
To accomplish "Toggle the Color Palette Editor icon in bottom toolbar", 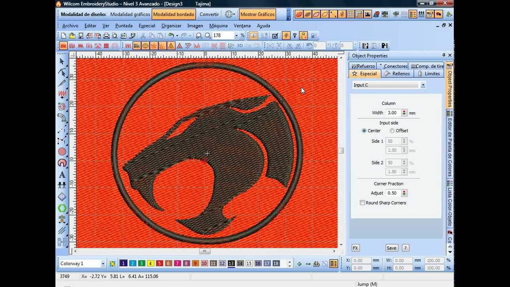I will click(334, 264).
